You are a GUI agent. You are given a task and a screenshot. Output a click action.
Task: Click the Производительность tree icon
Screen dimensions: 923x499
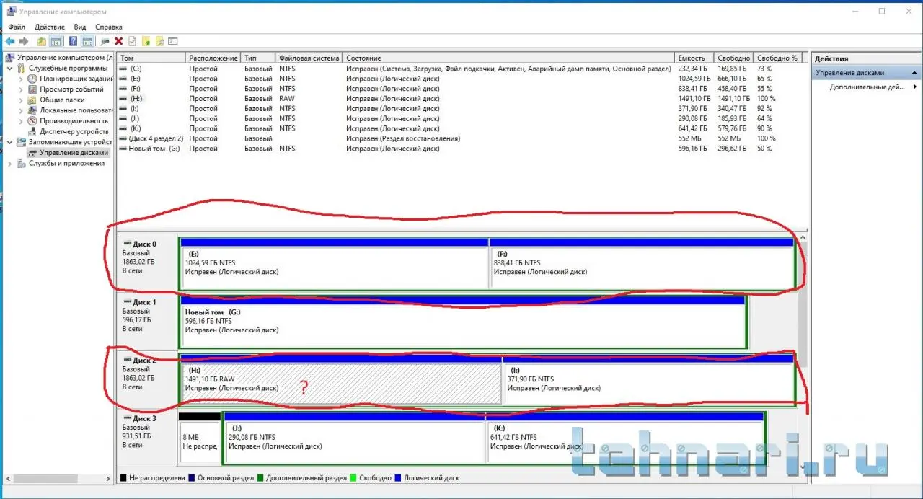pyautogui.click(x=32, y=121)
